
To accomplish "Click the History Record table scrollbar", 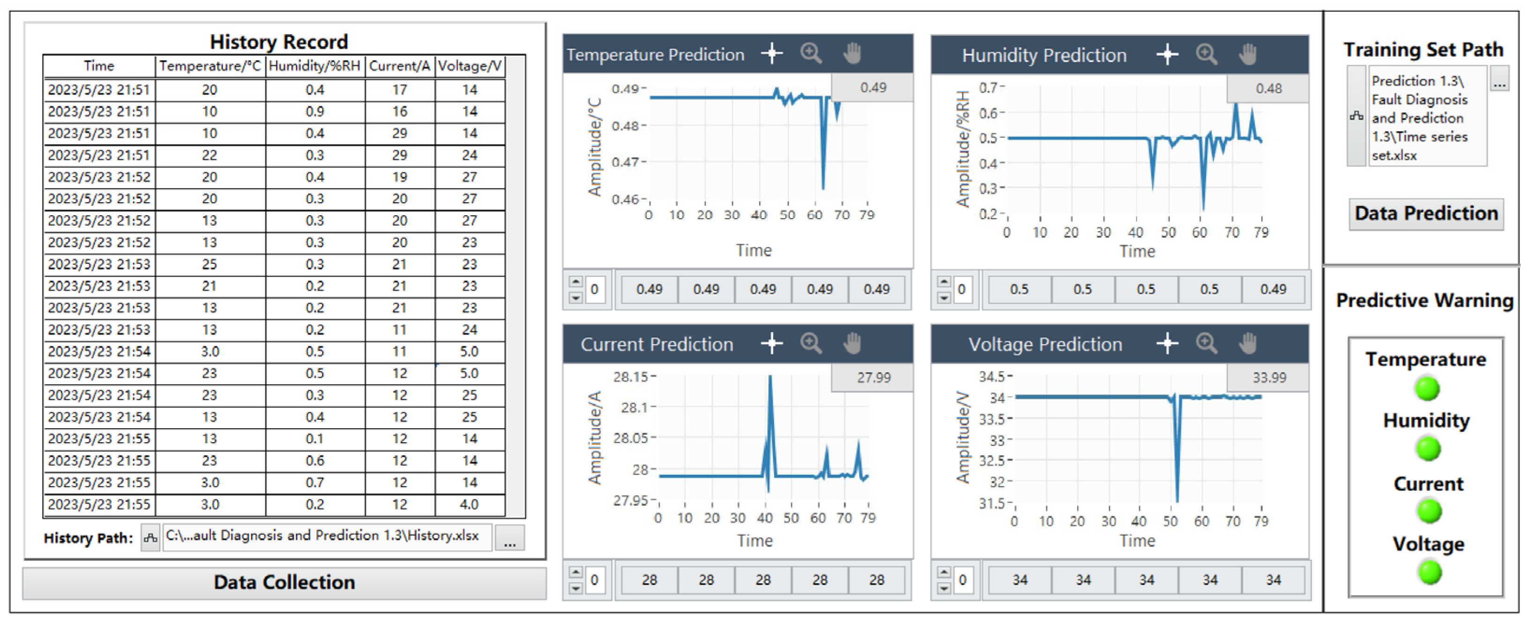I will 516,286.
